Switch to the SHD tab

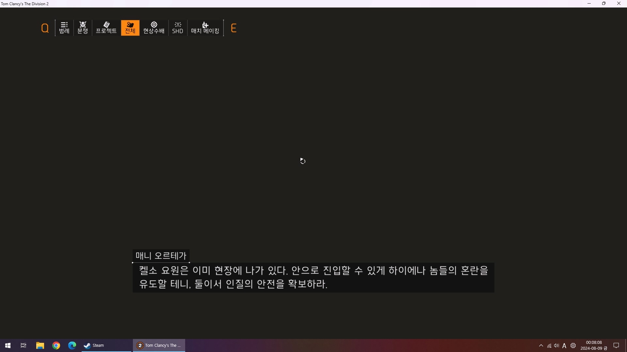click(178, 28)
